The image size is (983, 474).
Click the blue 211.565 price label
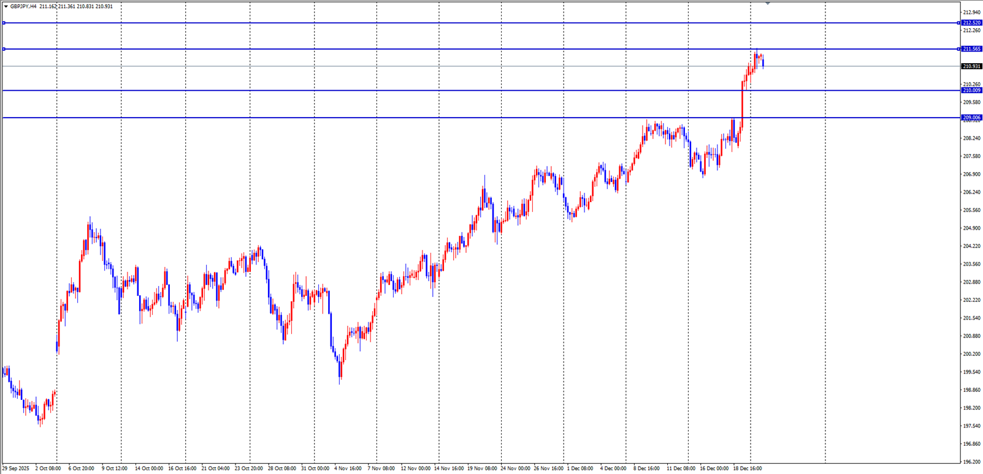coord(971,49)
